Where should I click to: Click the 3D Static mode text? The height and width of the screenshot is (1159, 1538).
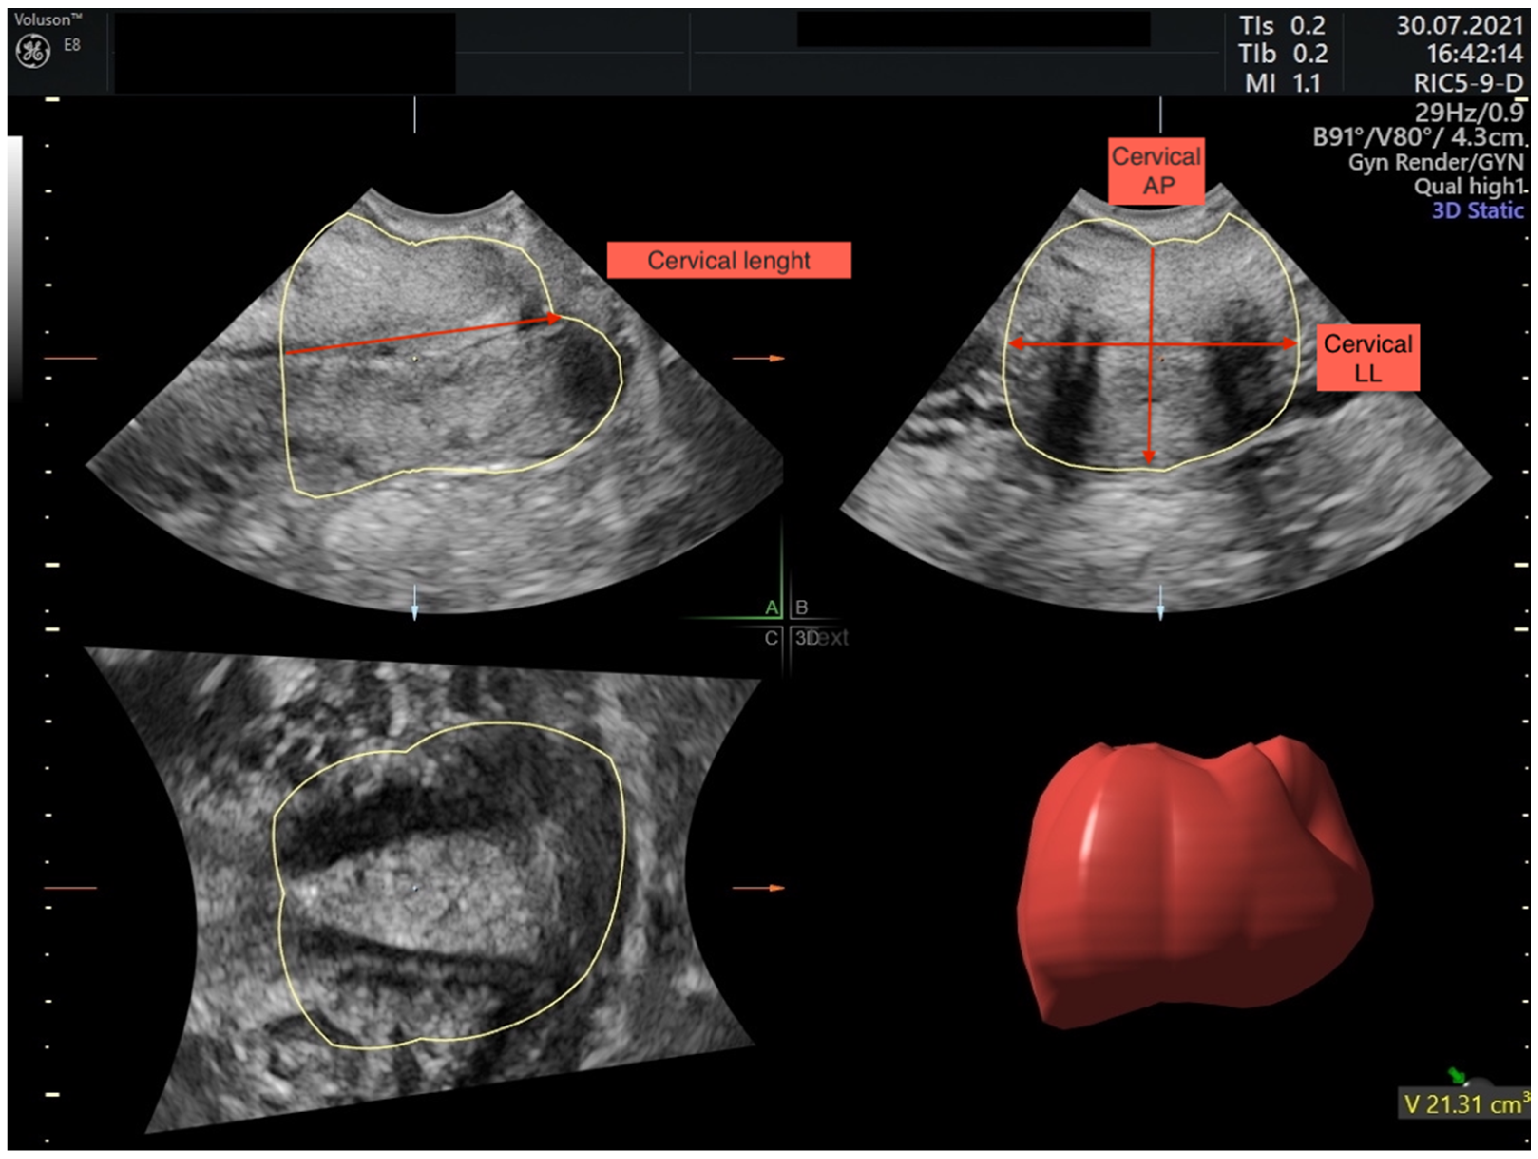pyautogui.click(x=1478, y=210)
